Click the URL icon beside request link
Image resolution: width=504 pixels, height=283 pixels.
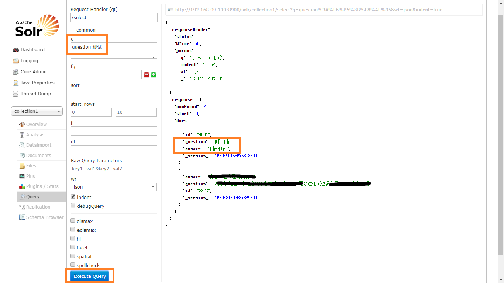point(170,10)
